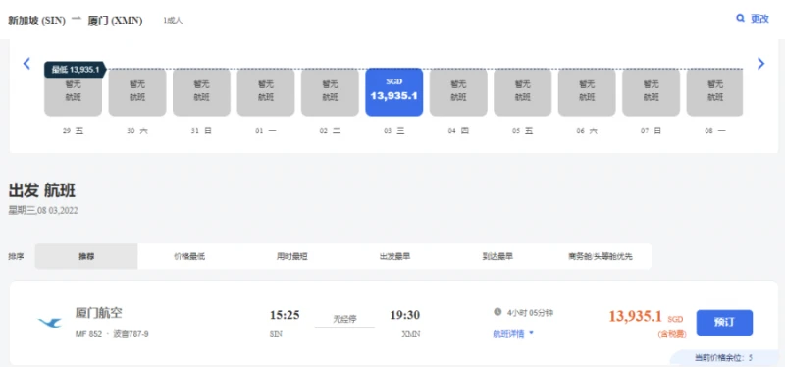Select the 08 一 date tile
785x367 pixels.
click(x=714, y=92)
